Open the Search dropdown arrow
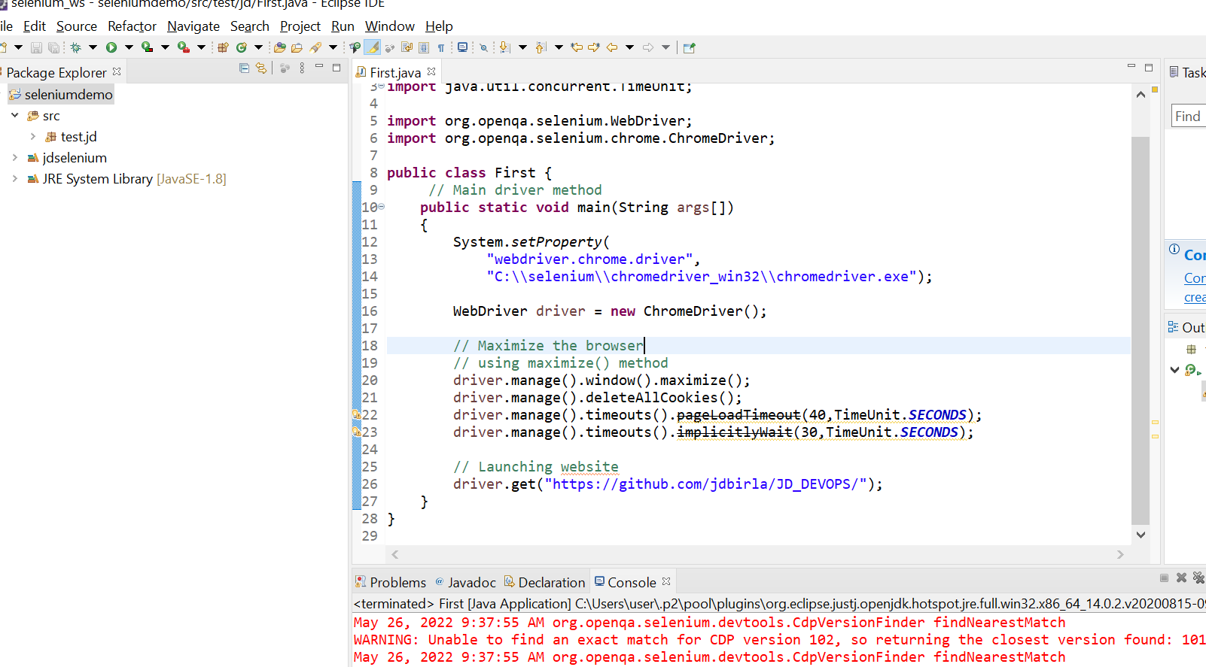 pyautogui.click(x=333, y=47)
